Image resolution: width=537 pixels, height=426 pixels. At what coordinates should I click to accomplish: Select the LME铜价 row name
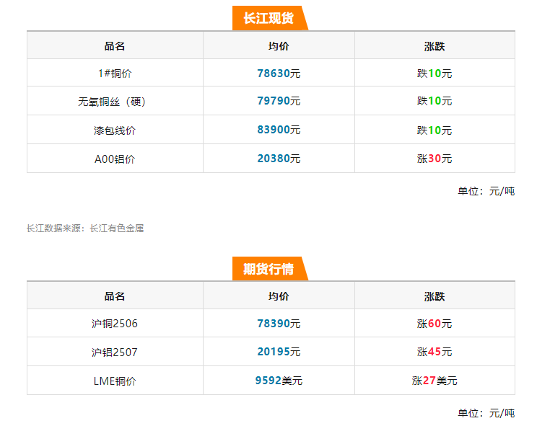coord(115,381)
